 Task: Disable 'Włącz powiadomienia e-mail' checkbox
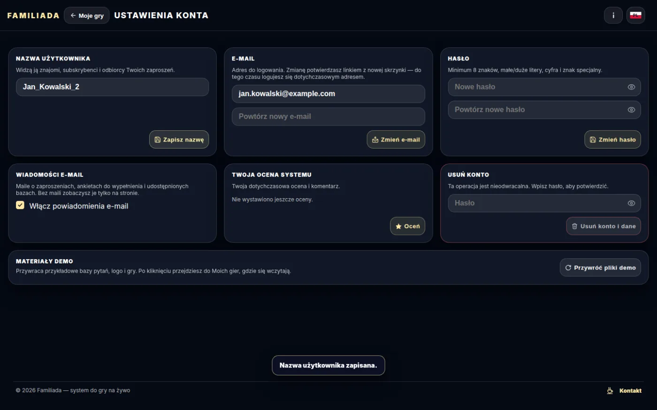click(x=20, y=205)
